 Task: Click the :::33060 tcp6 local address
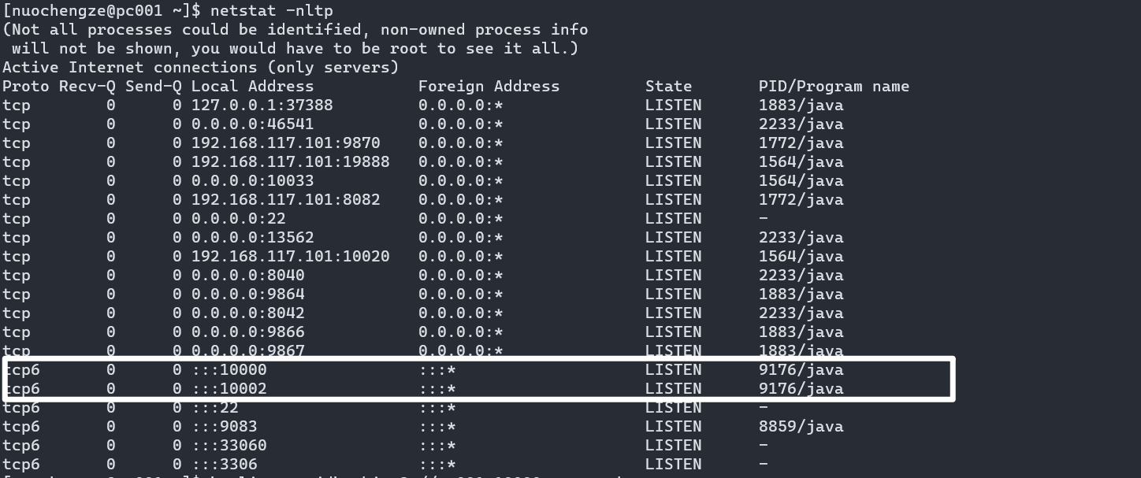click(x=229, y=446)
